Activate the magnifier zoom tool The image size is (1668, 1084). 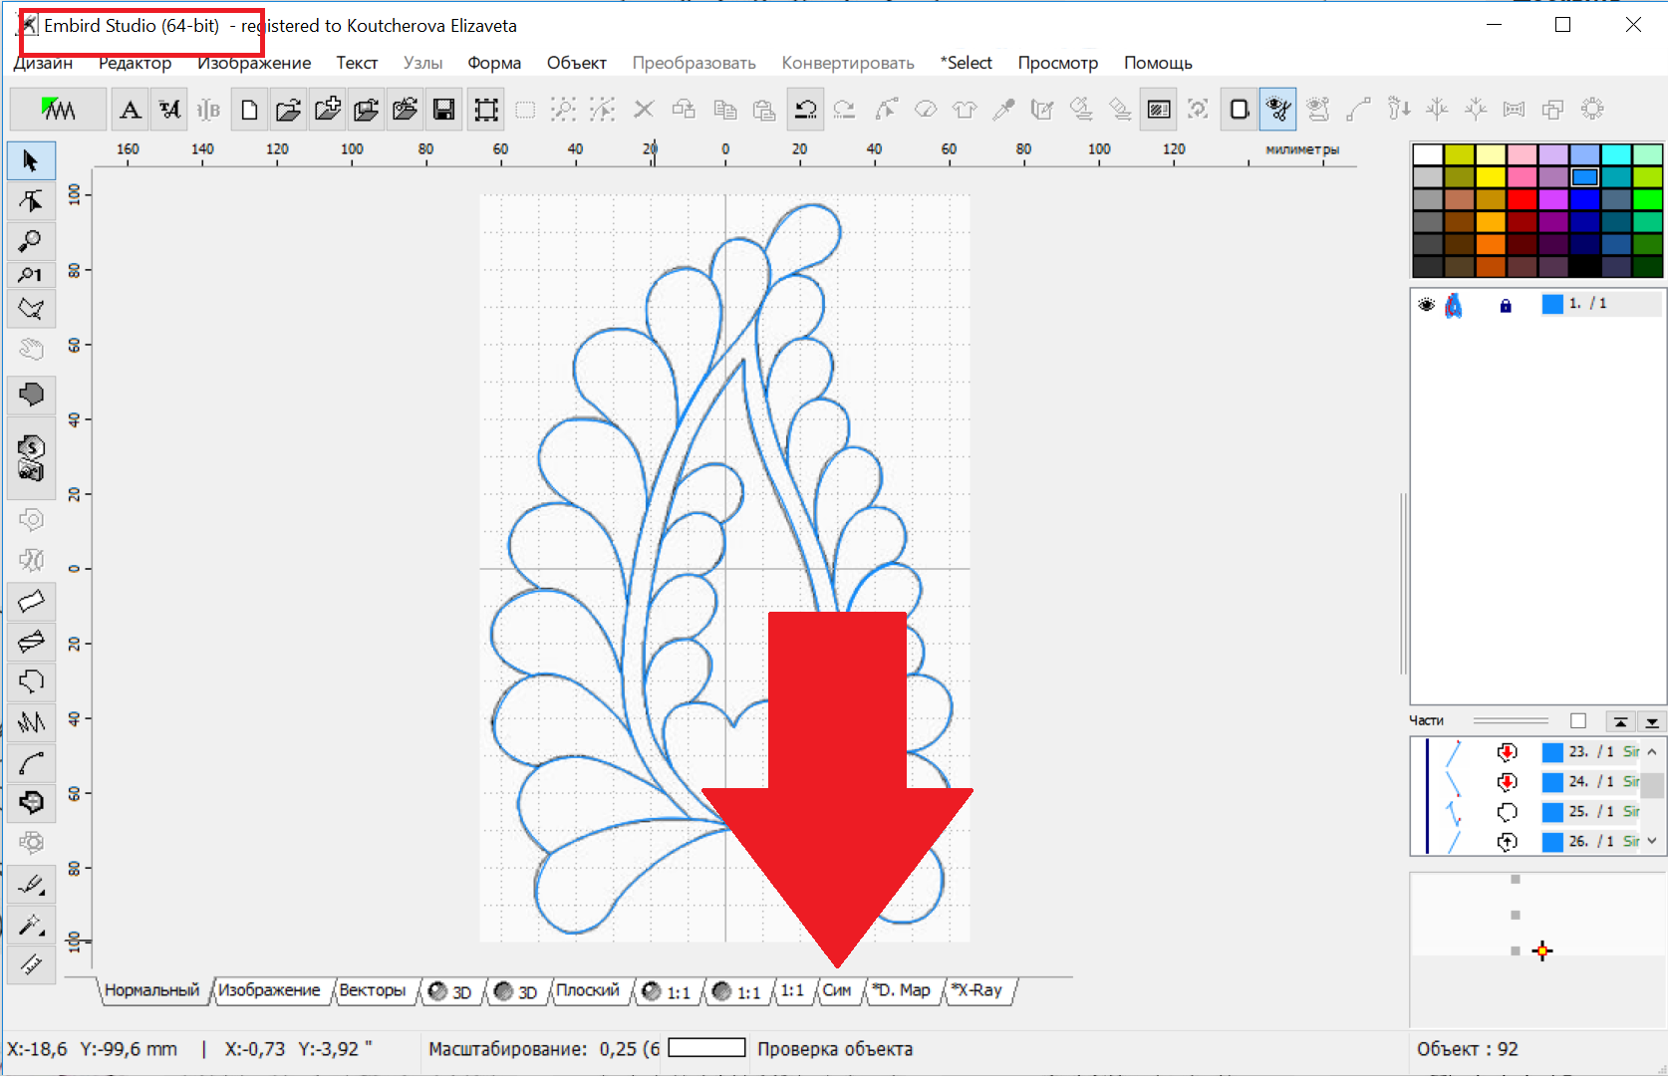[31, 240]
